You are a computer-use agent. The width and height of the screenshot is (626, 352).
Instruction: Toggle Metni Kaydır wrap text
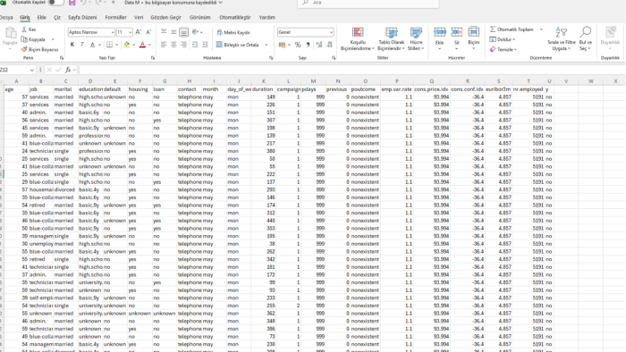pos(233,32)
